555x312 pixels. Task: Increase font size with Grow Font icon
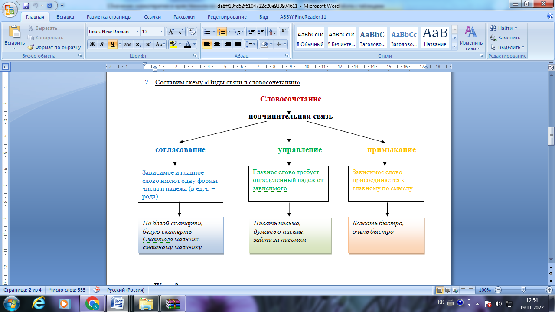tap(171, 32)
